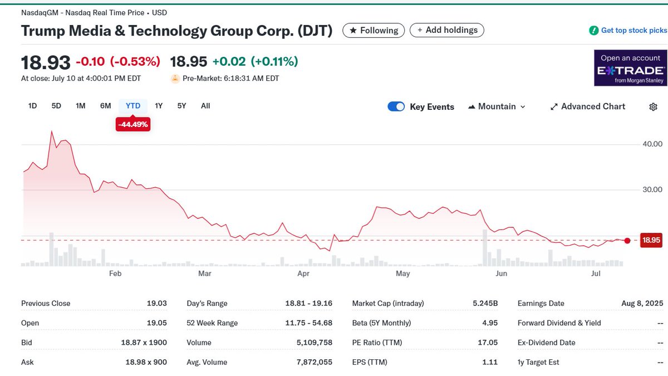
Task: Click the PE Ratio (TTM) value 17.05
Action: (488, 343)
